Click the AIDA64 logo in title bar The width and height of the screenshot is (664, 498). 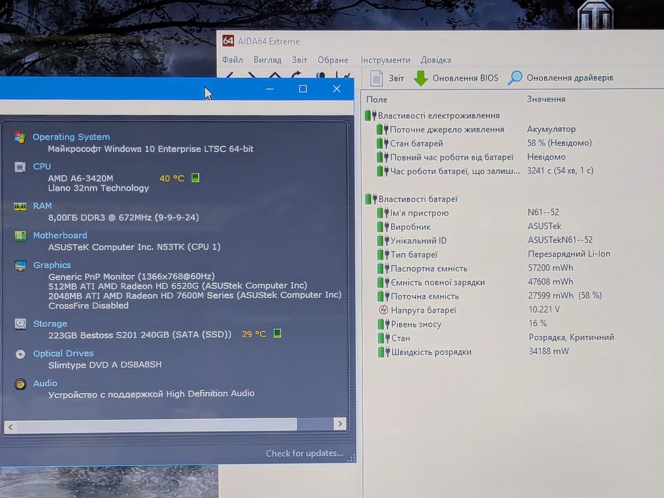point(228,40)
